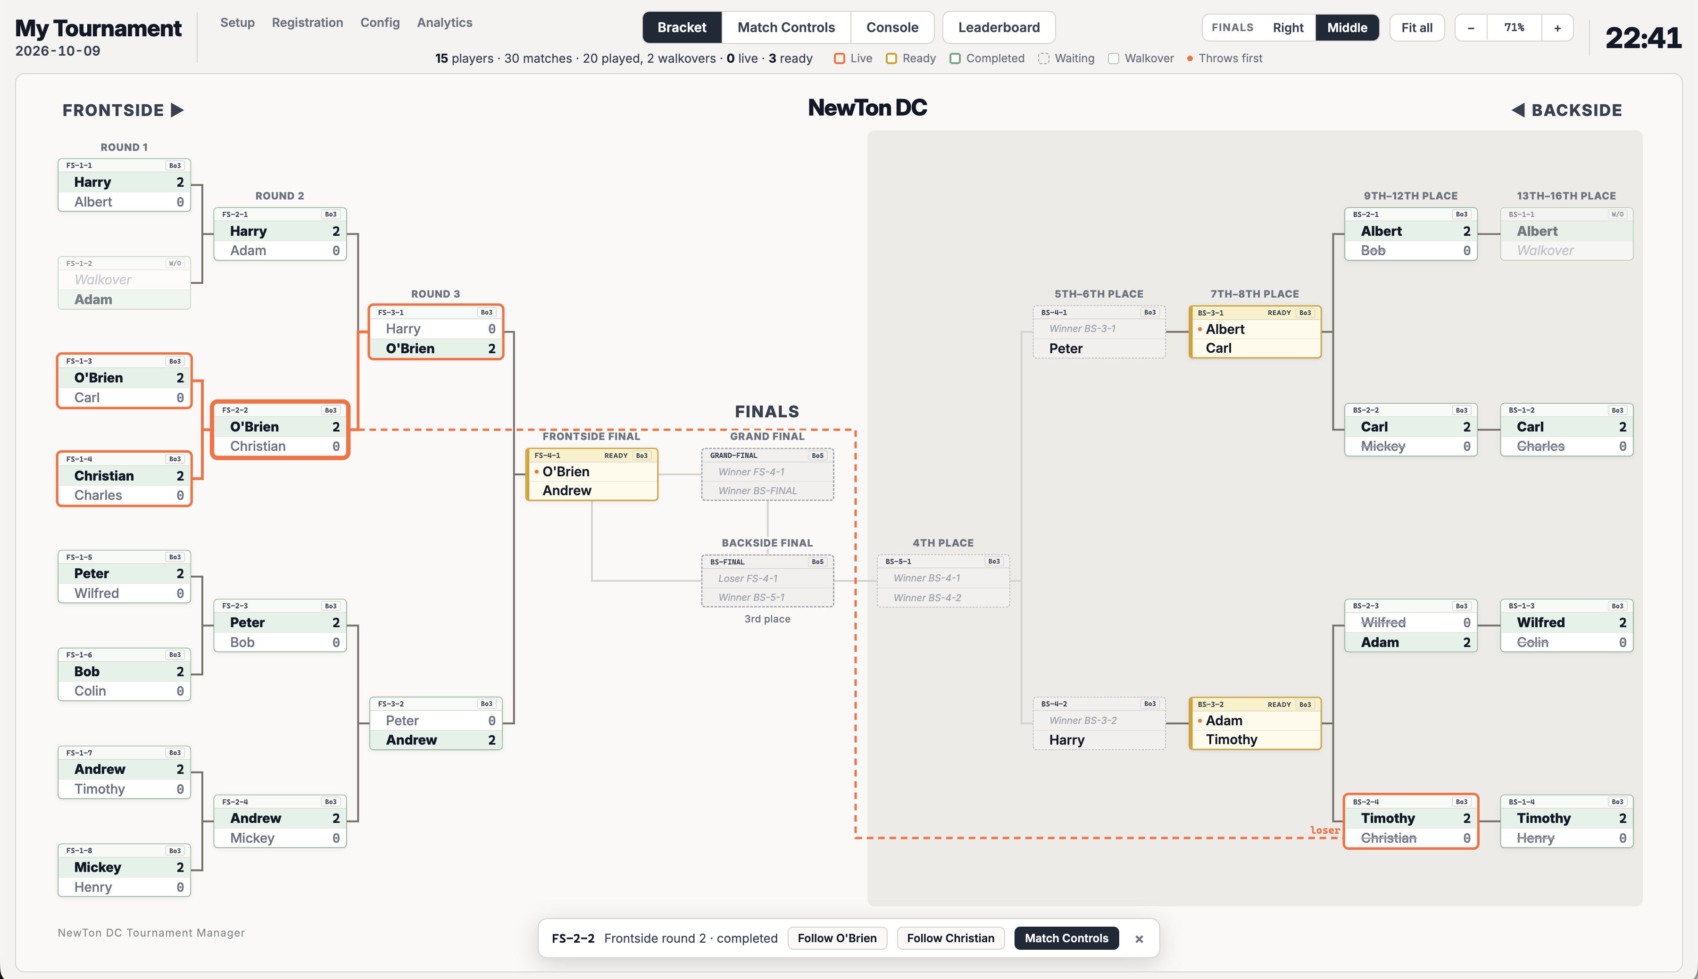Select the FS-1-2 walkover match card
Viewport: 1698px width, 979px height.
point(125,282)
